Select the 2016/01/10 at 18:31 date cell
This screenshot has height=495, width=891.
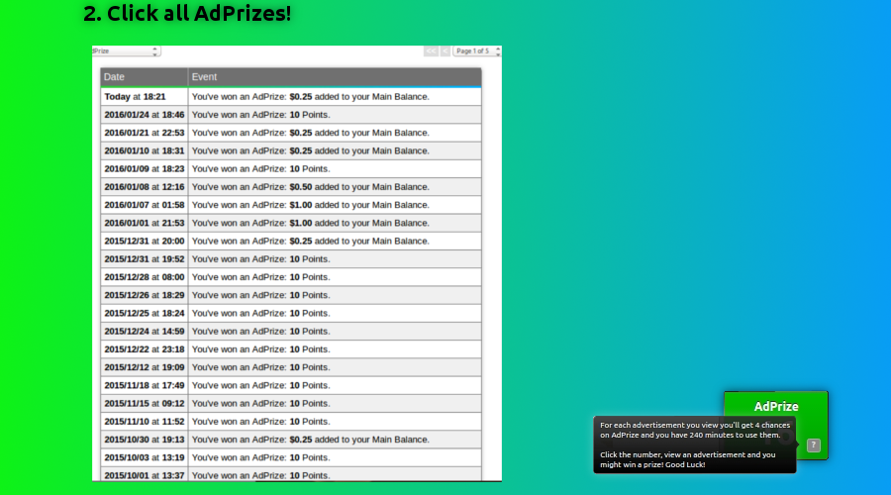145,150
